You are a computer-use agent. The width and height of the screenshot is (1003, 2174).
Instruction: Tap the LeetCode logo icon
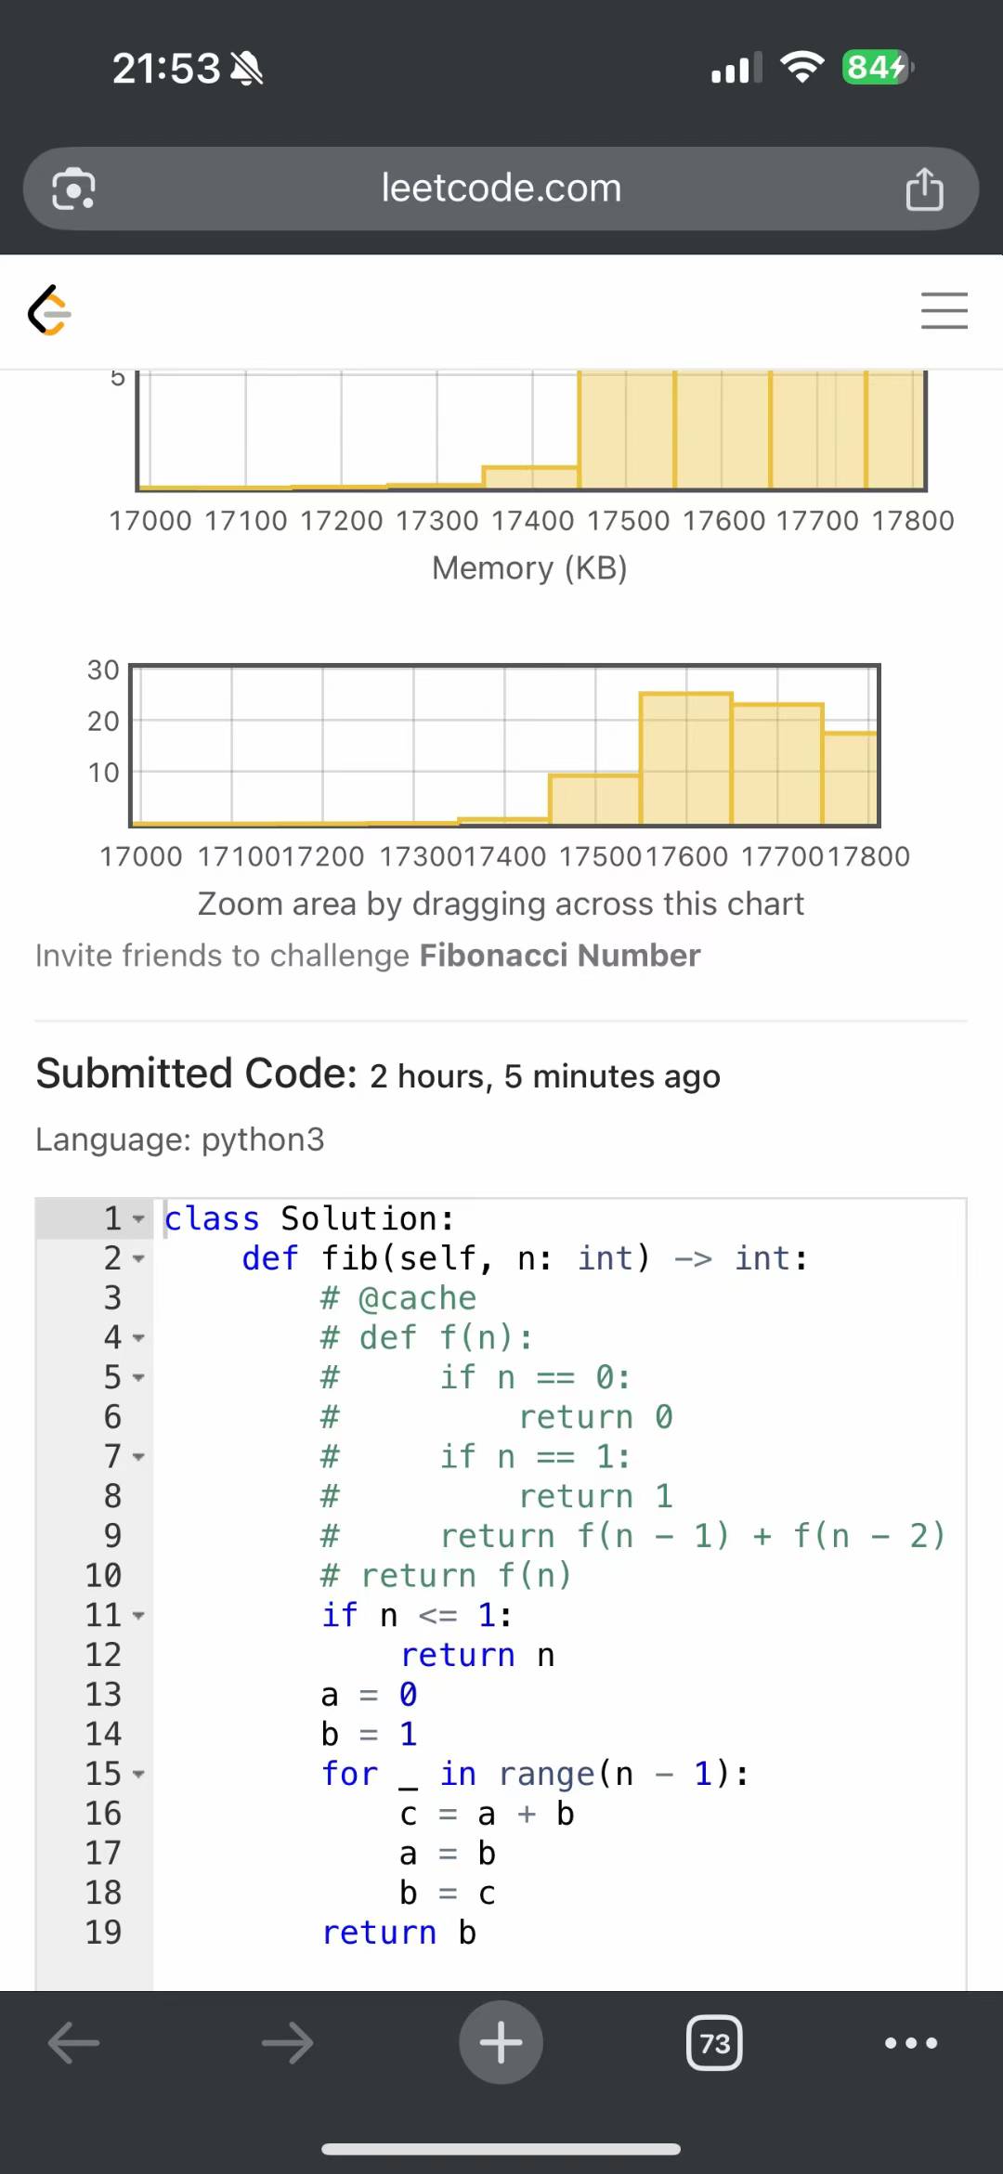(50, 310)
